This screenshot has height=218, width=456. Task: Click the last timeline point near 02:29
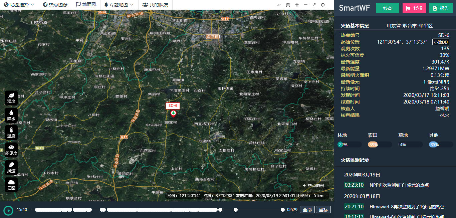pos(283,210)
